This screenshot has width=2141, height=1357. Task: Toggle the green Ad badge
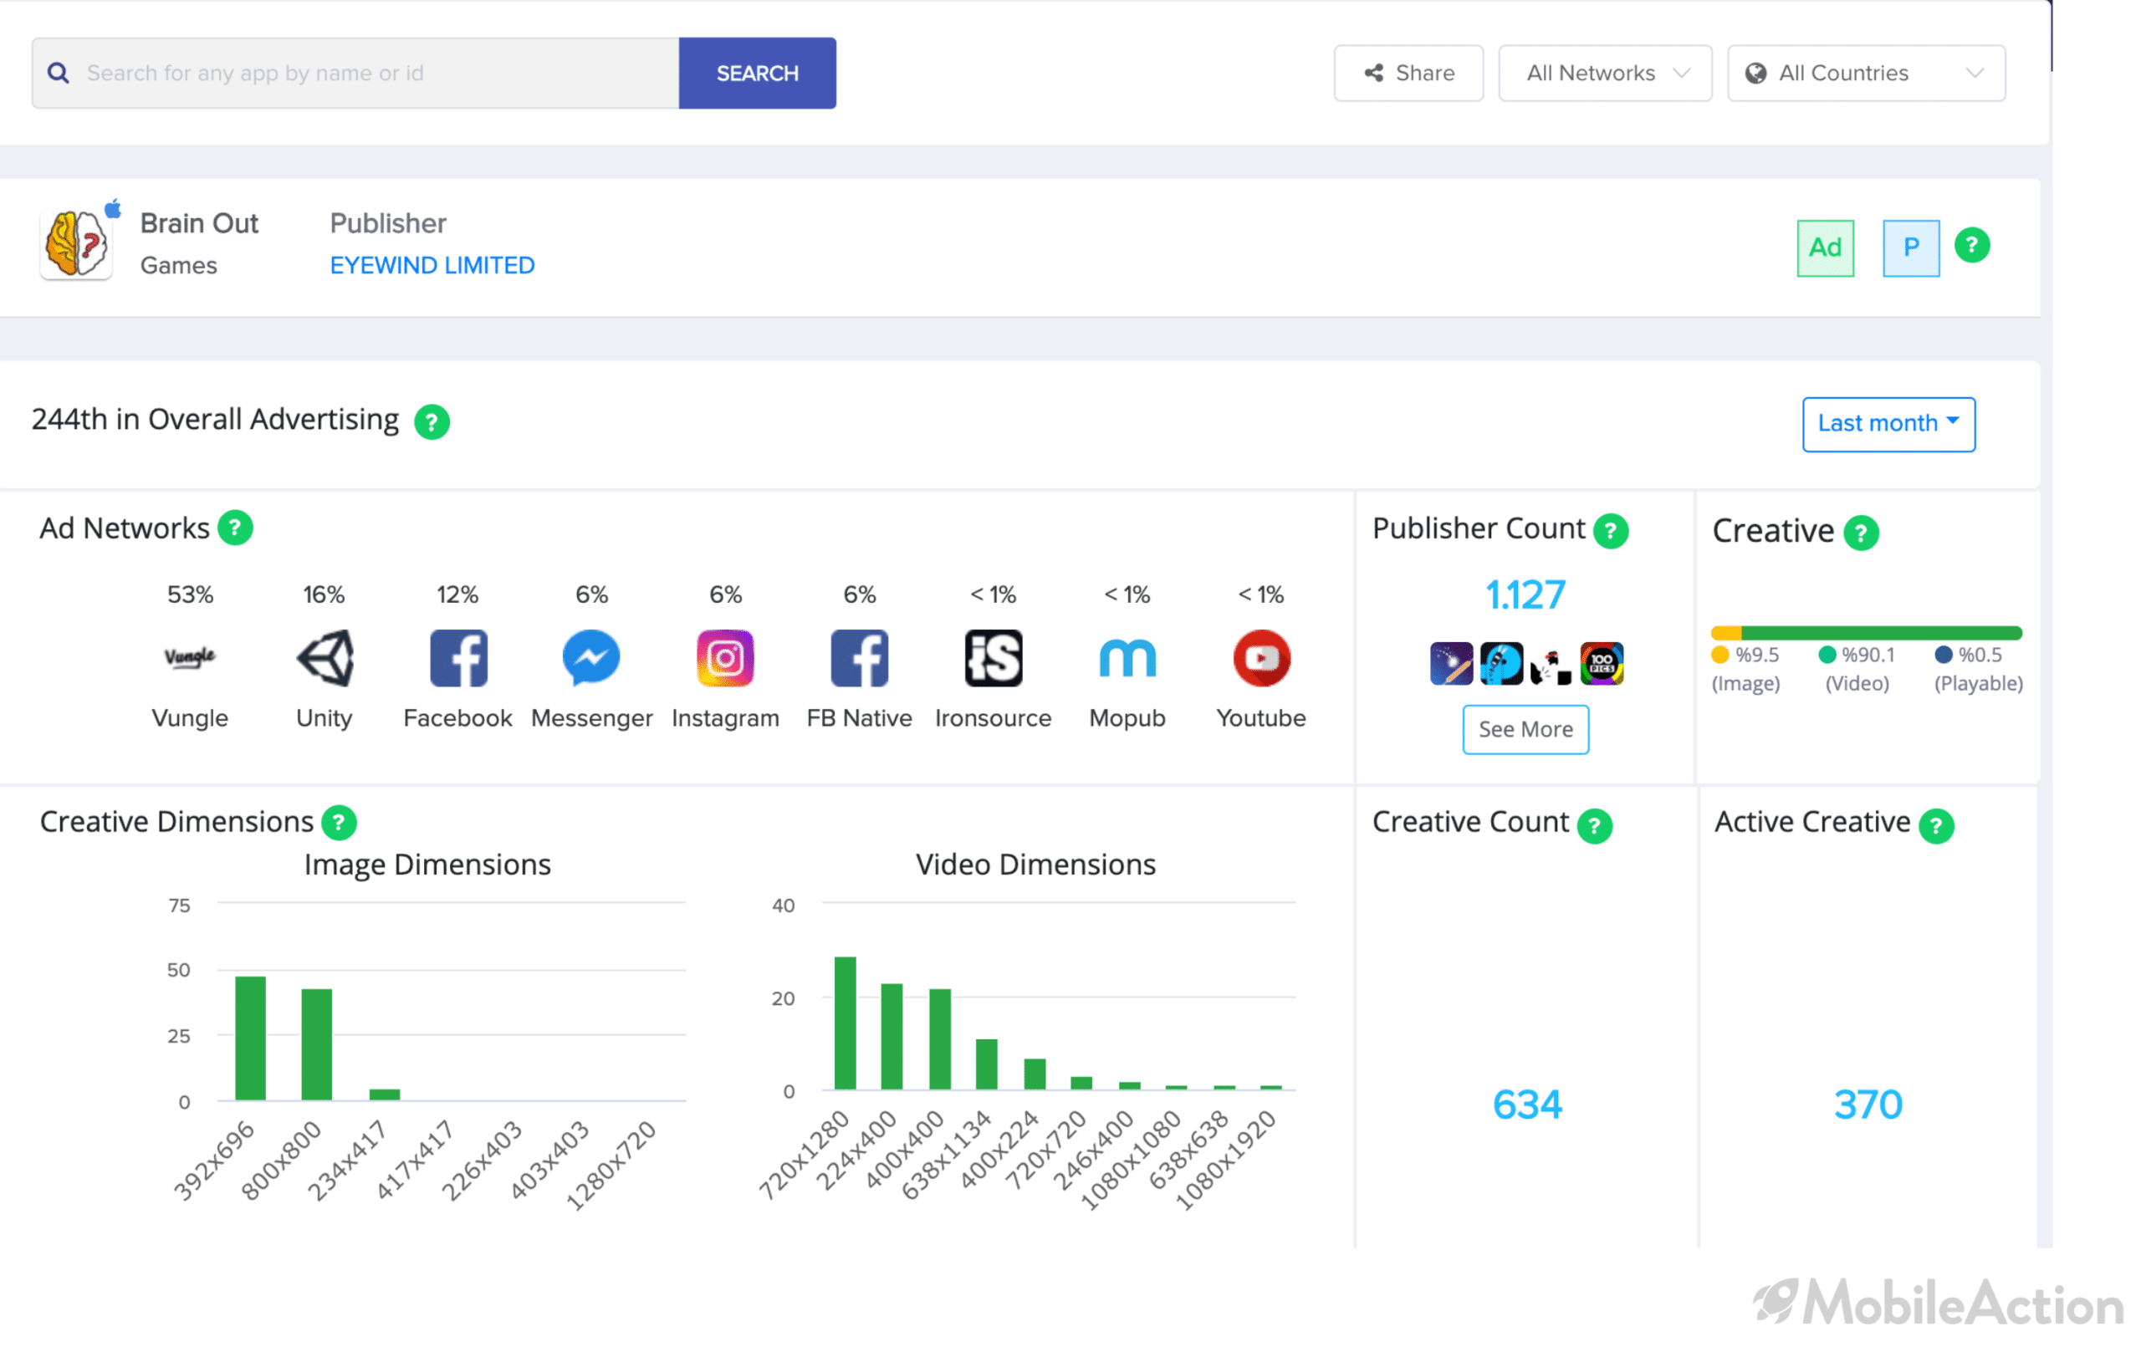click(x=1827, y=248)
